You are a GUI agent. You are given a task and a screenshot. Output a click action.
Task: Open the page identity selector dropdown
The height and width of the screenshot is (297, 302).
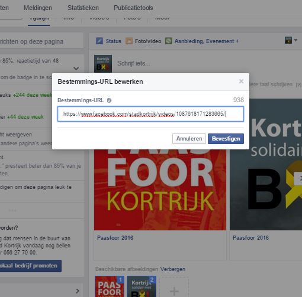click(291, 40)
